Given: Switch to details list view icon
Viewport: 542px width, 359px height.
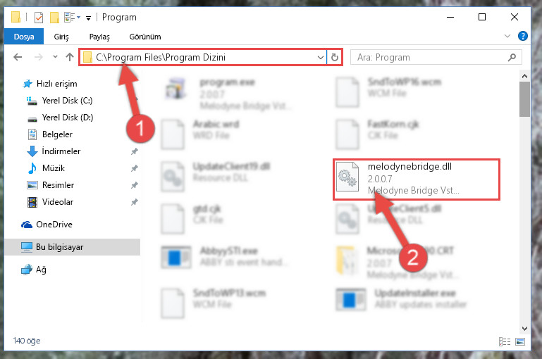Looking at the screenshot, I should [505, 341].
